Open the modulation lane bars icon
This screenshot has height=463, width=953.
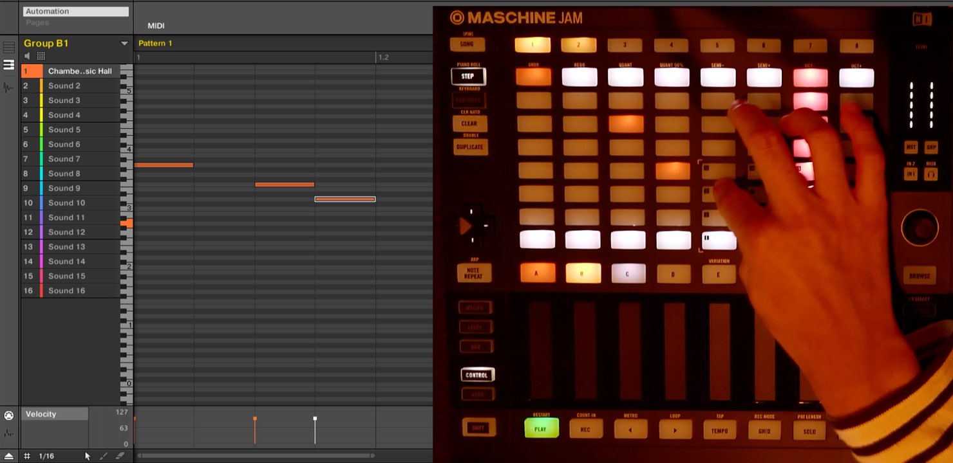9,432
